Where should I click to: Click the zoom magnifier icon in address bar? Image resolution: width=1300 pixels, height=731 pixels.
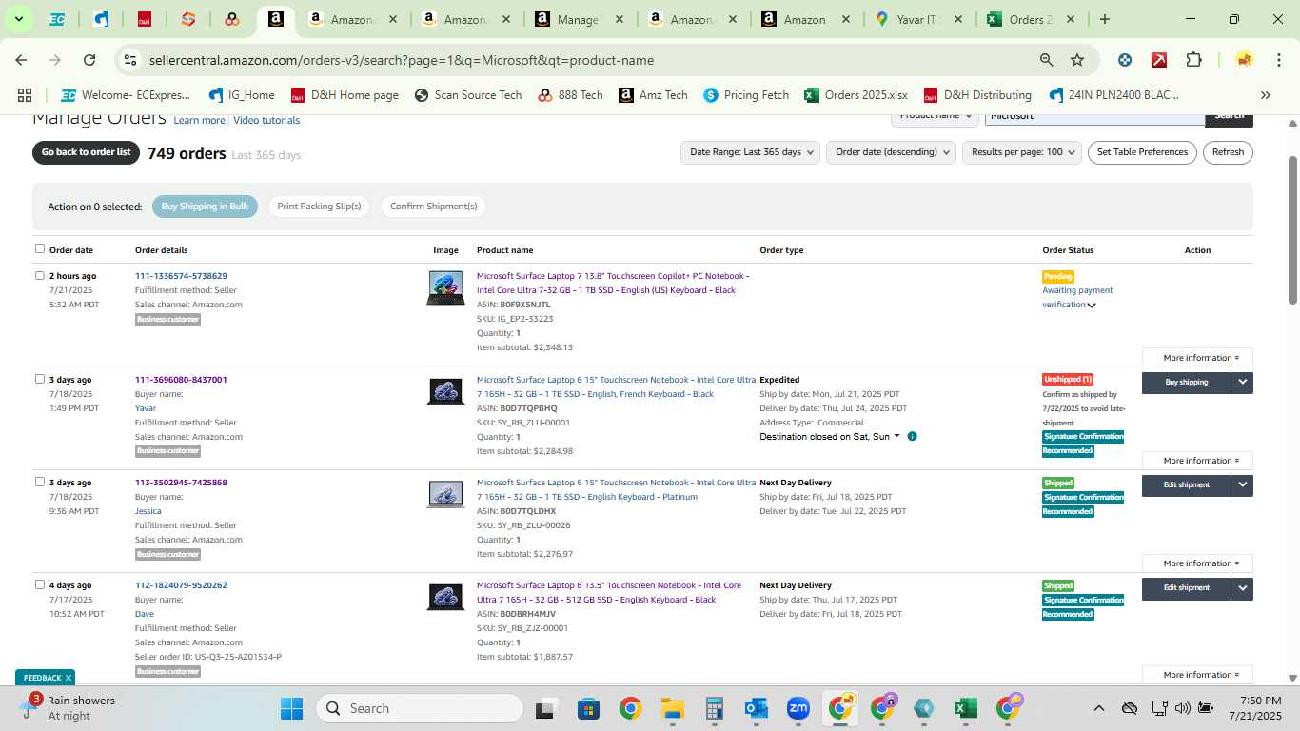point(1047,60)
